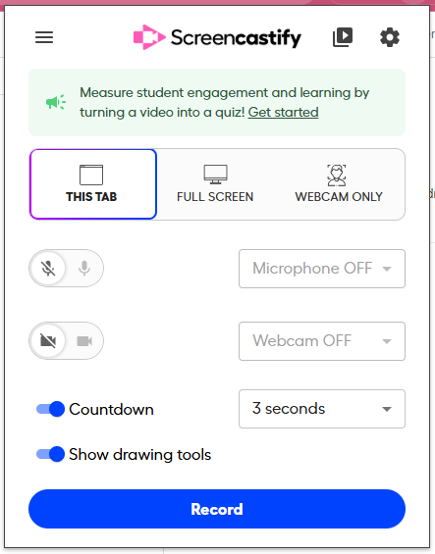Open the 3 seconds countdown dropdown
The height and width of the screenshot is (554, 435).
pos(322,409)
